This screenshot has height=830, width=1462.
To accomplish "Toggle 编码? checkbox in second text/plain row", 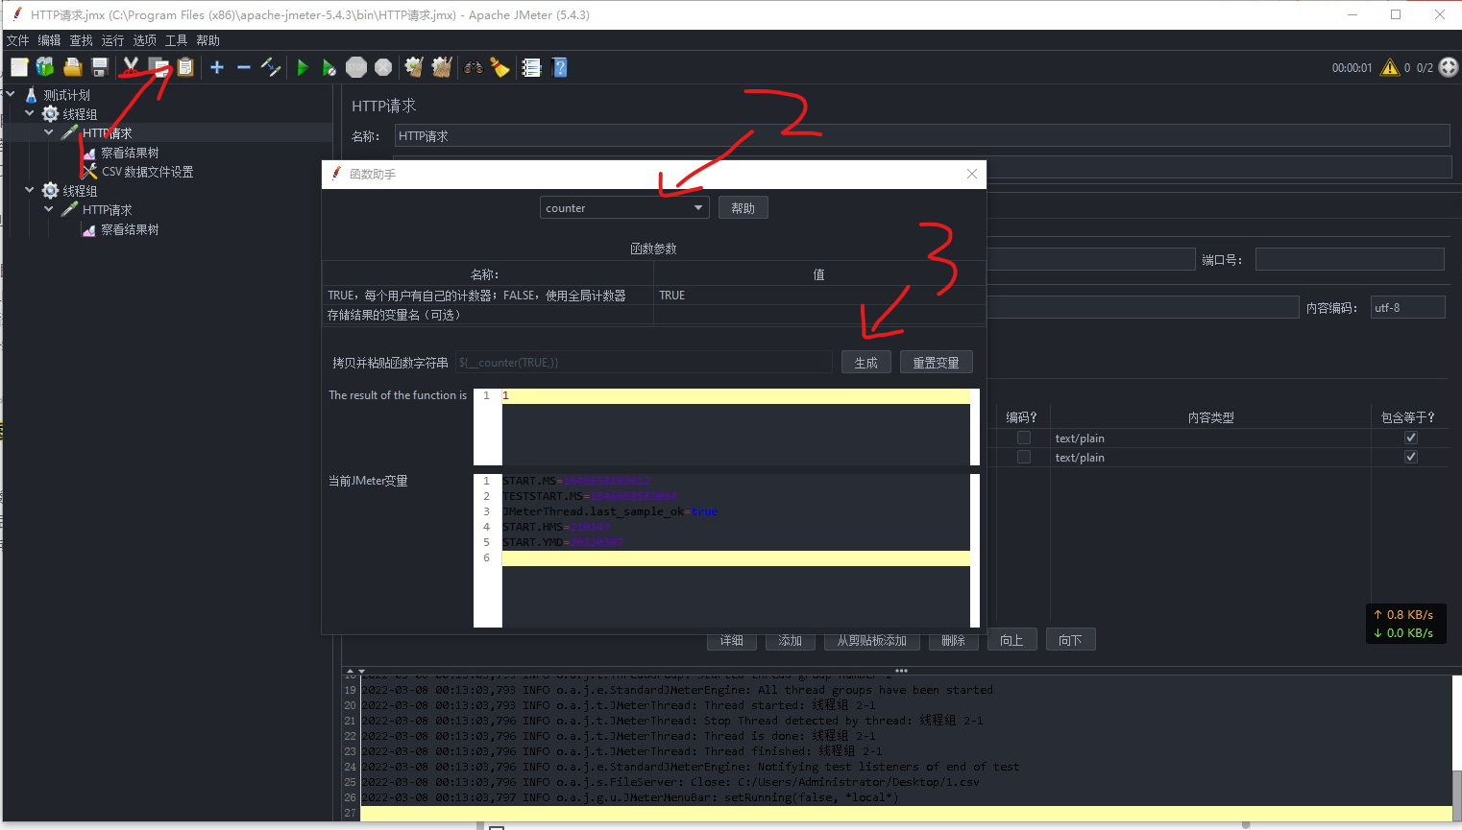I will click(x=1024, y=457).
